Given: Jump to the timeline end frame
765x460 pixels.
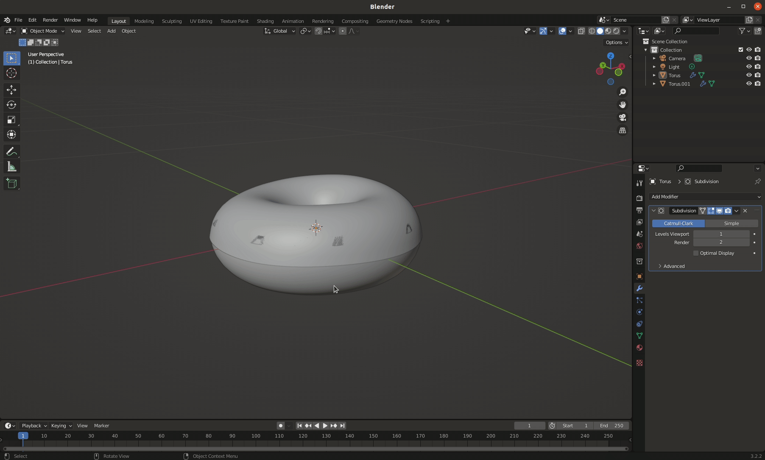Looking at the screenshot, I should point(342,426).
